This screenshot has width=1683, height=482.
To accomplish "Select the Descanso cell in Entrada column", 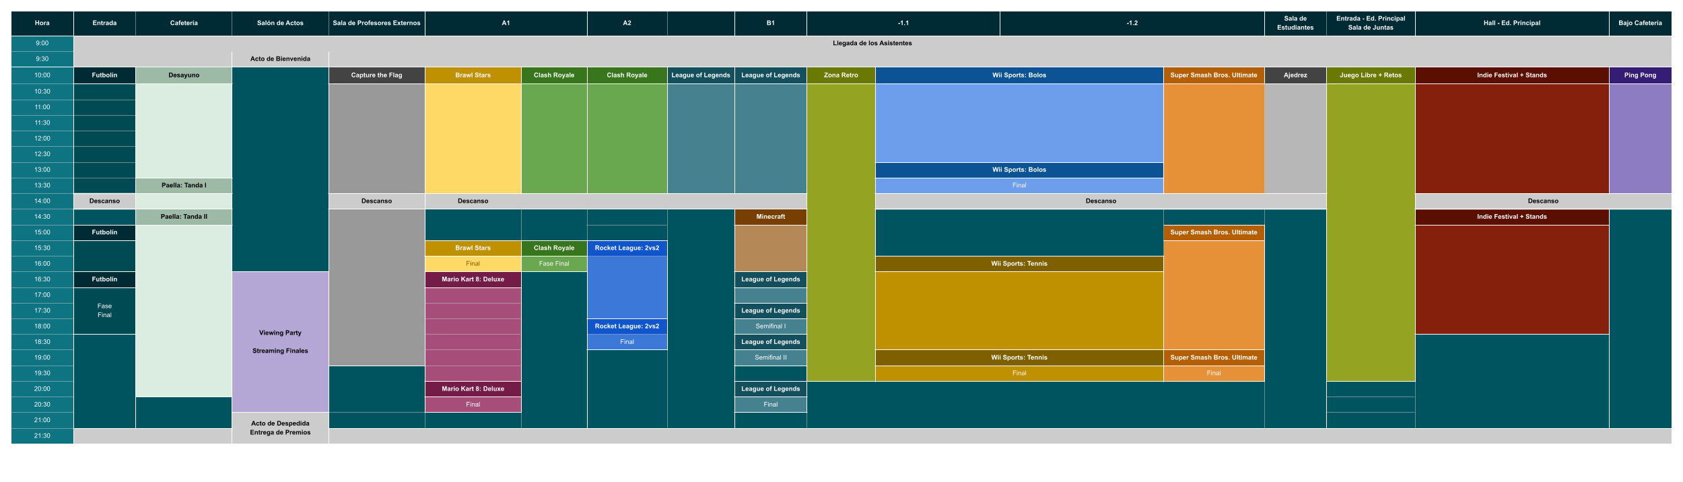I will tap(104, 201).
